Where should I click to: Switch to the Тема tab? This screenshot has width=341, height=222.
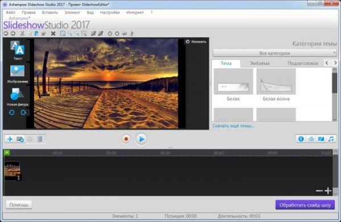coord(226,63)
